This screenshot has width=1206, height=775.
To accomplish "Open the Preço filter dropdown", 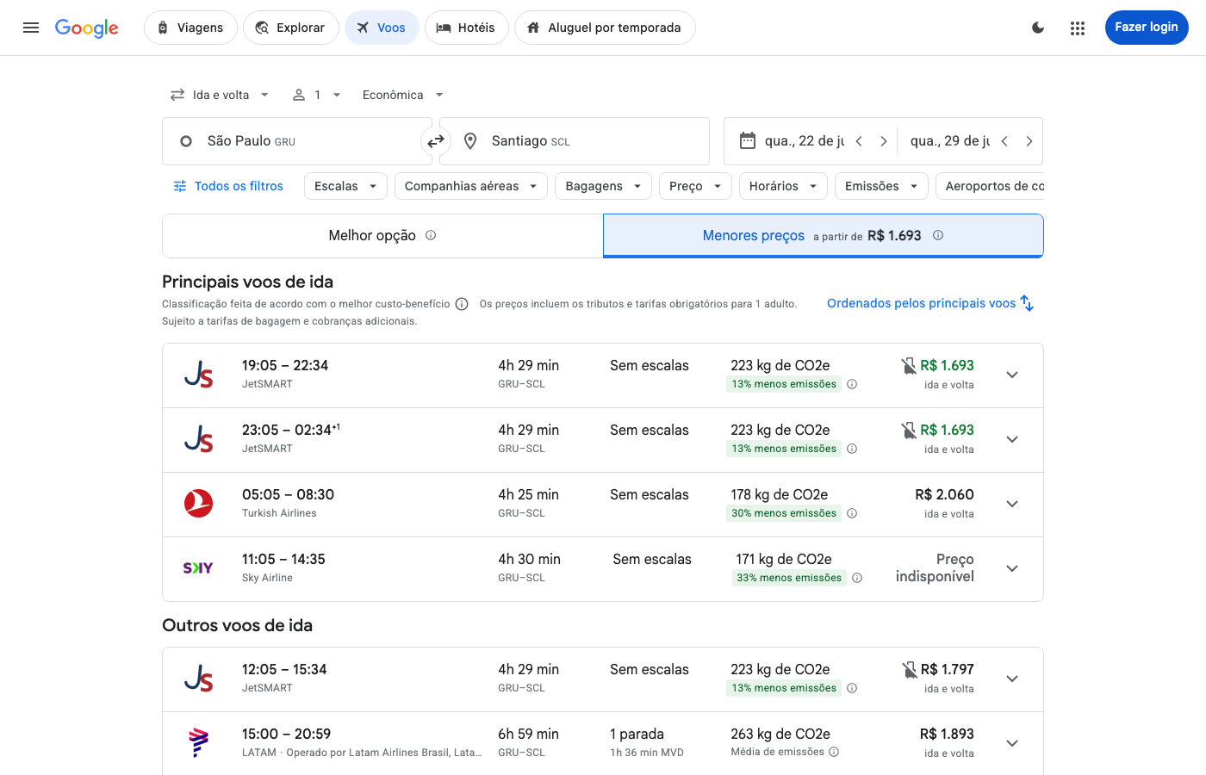I will [x=695, y=186].
